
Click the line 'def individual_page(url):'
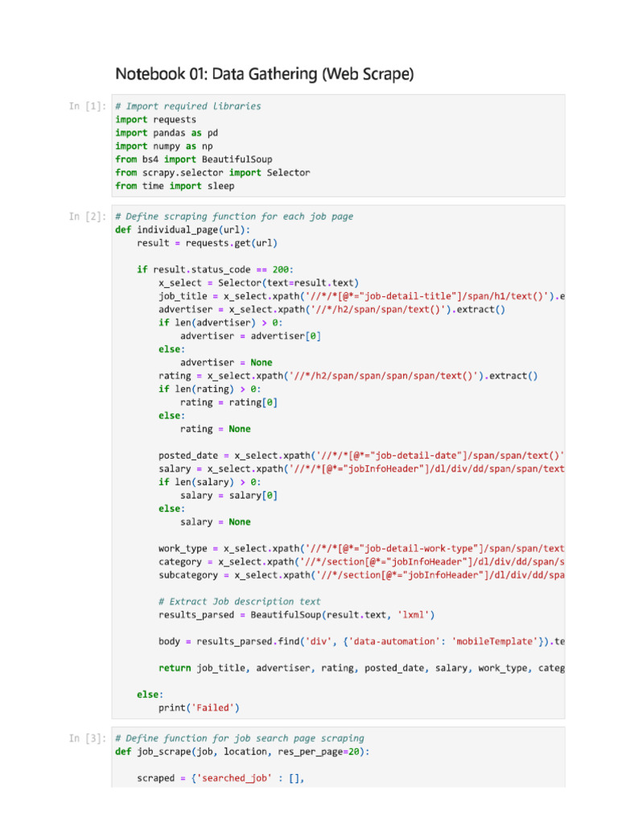click(x=183, y=229)
